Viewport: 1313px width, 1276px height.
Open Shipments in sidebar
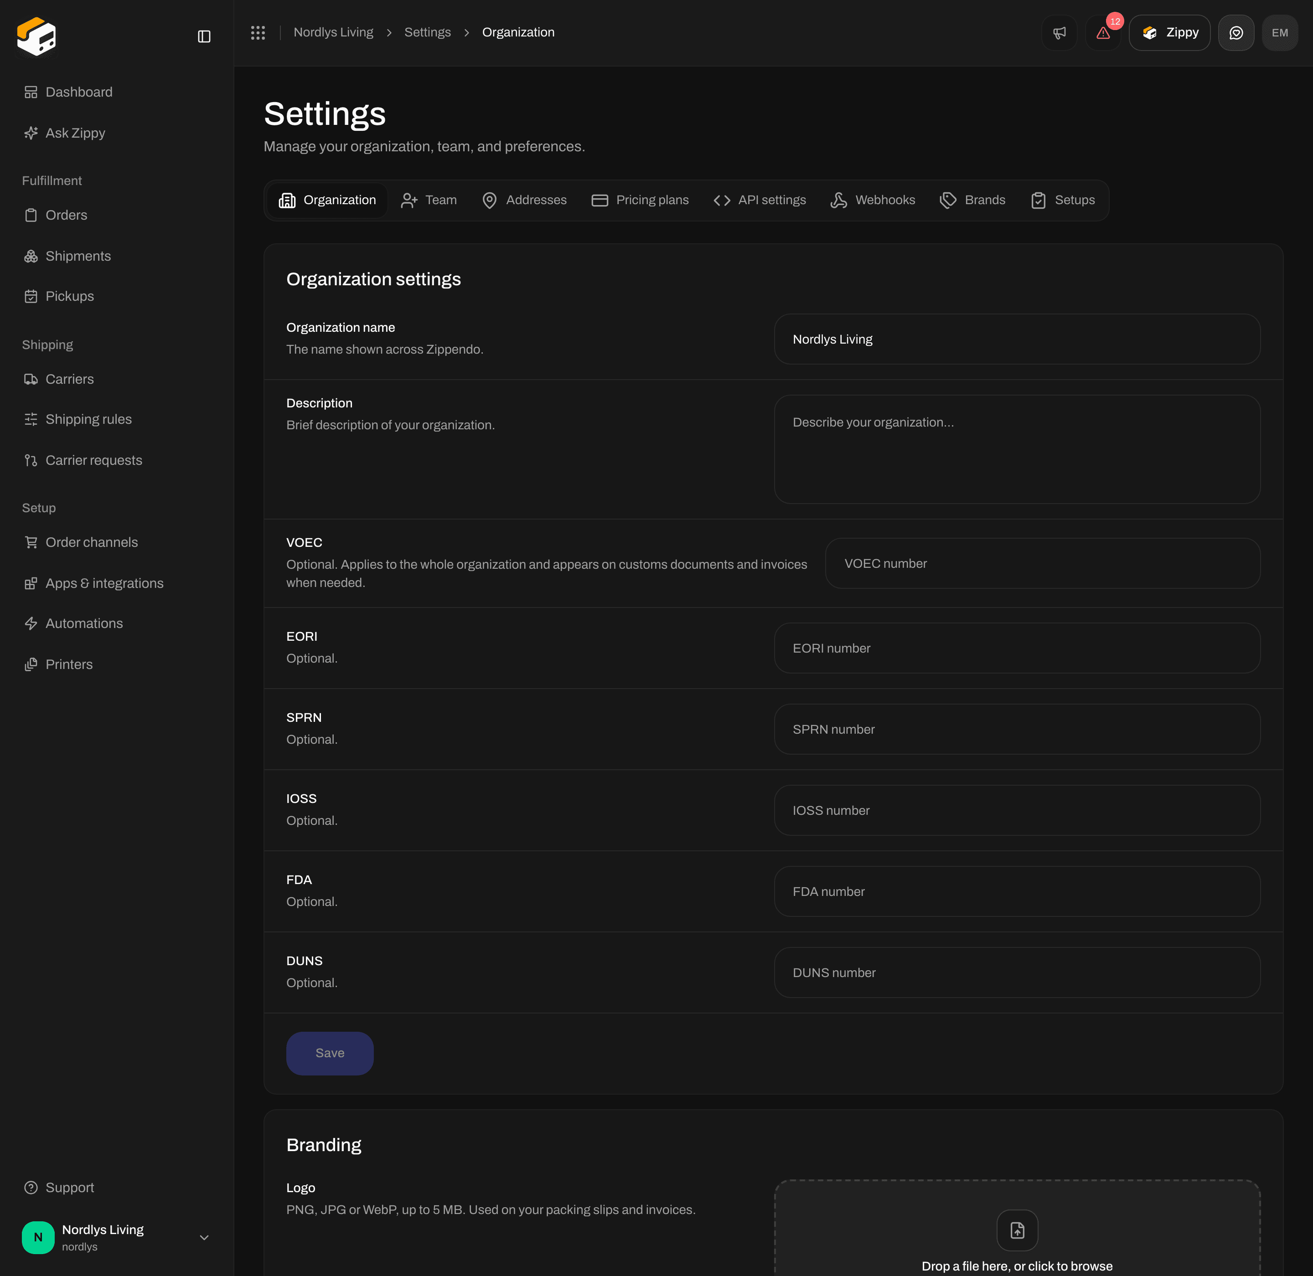[117, 256]
